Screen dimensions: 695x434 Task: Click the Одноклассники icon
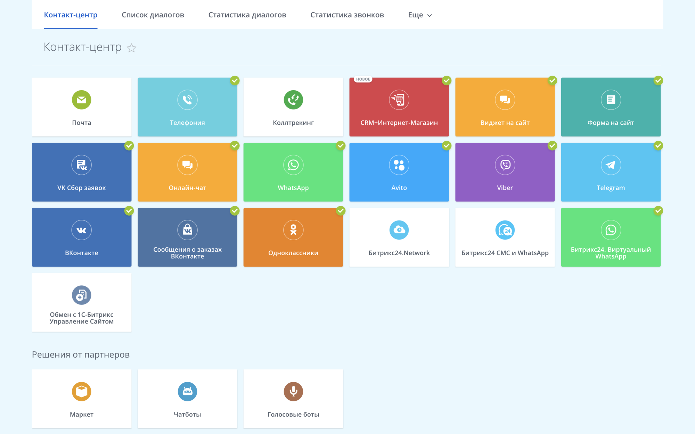point(293,230)
